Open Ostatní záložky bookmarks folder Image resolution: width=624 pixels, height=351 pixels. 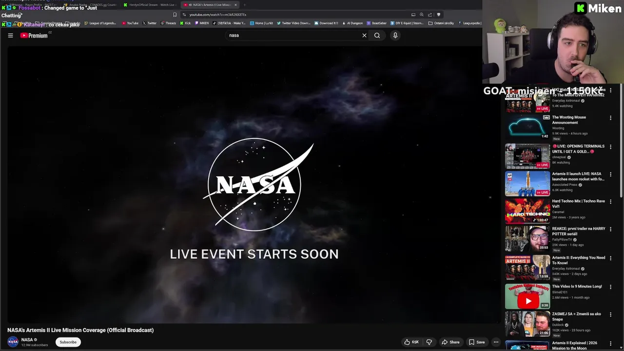pos(441,23)
